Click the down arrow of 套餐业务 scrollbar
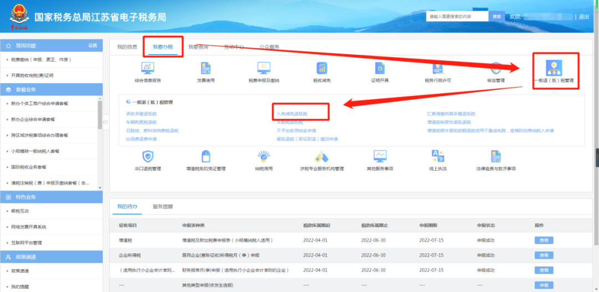 tap(100, 188)
